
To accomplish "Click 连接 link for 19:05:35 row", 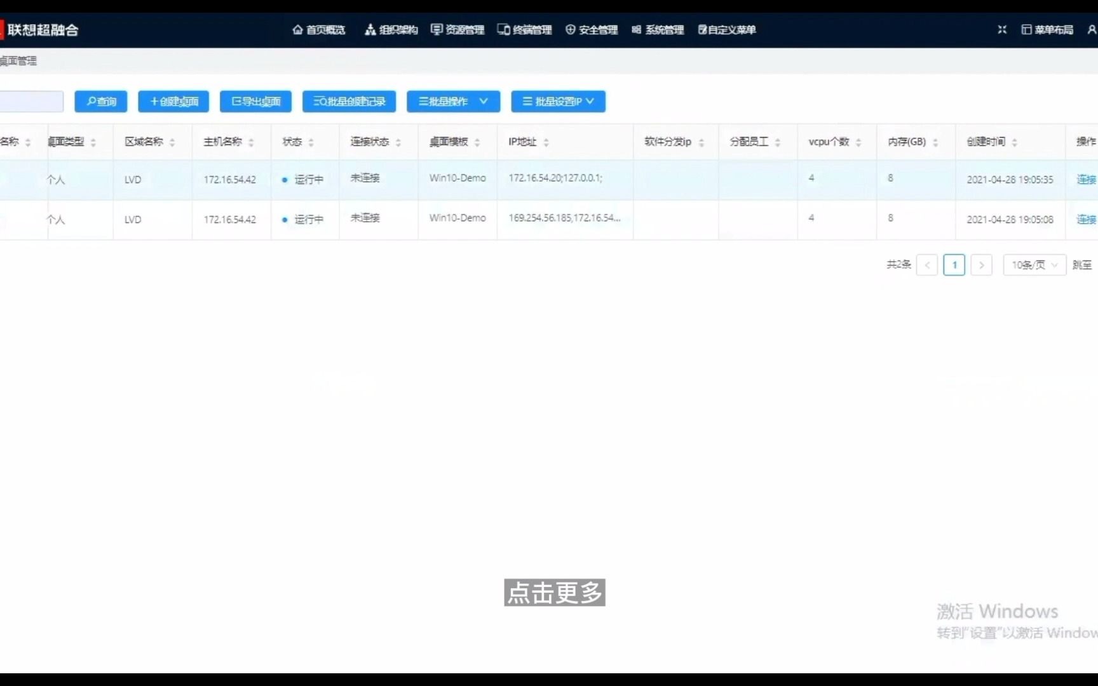I will [x=1086, y=180].
